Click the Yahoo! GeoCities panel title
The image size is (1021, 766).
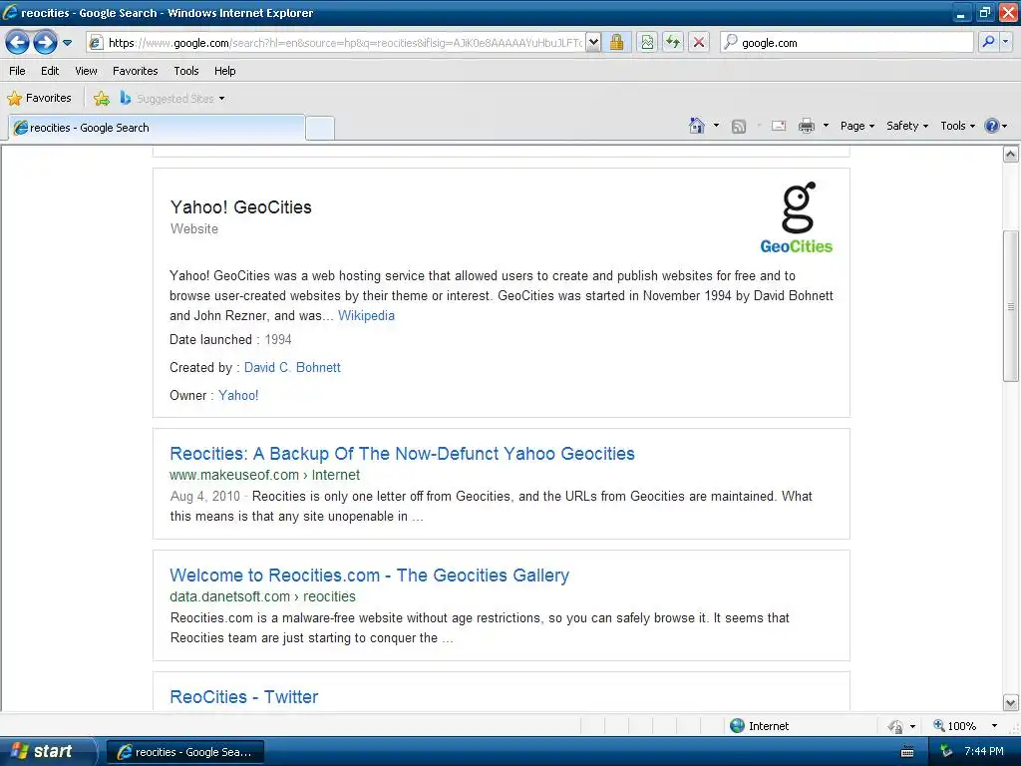241,207
